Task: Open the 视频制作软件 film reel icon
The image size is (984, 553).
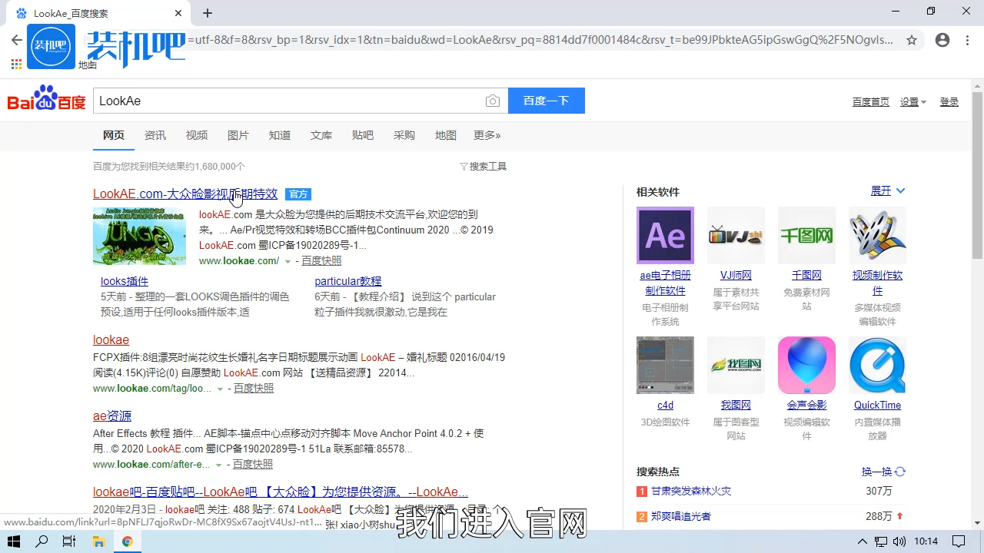Action: (877, 235)
